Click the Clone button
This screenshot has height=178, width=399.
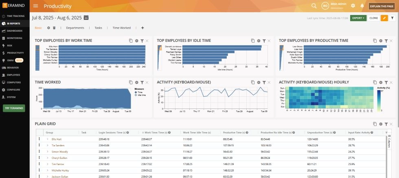tap(374, 18)
